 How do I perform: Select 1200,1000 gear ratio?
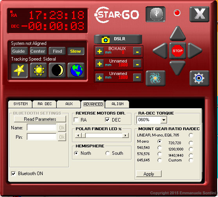[x=191, y=149]
